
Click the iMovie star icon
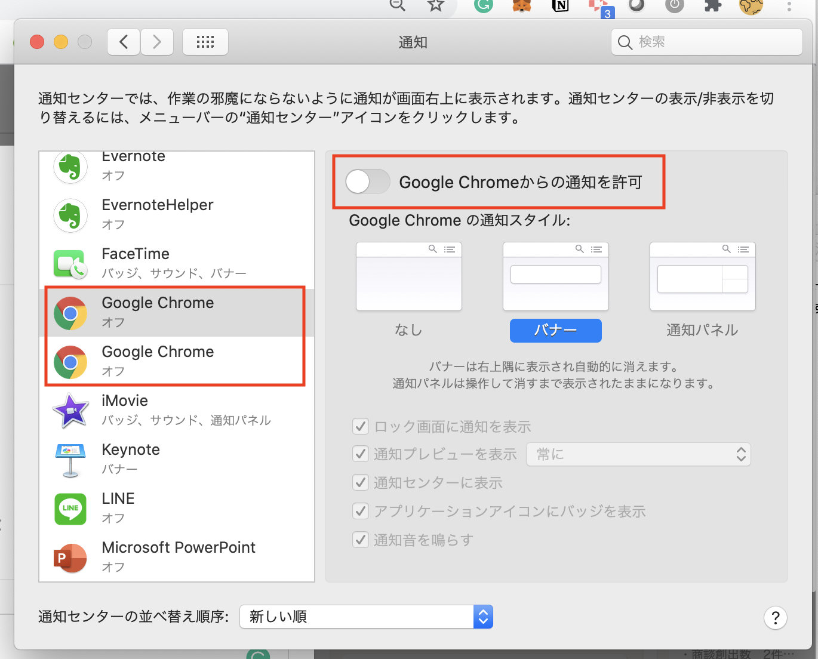pos(70,411)
